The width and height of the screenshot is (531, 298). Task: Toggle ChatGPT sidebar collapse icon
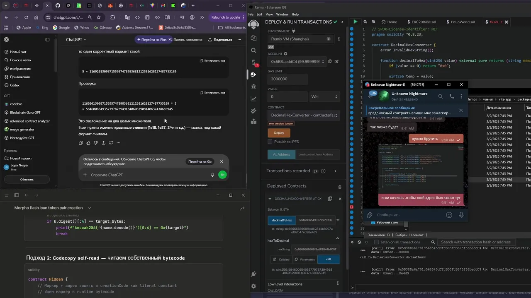coord(47,40)
